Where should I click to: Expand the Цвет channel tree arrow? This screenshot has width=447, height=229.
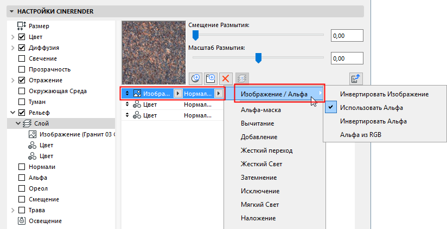pyautogui.click(x=12, y=37)
